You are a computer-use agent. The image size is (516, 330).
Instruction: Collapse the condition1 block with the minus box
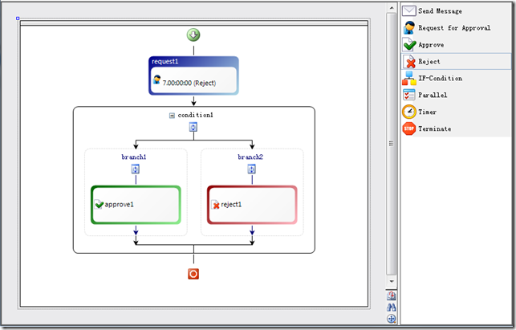(x=172, y=116)
